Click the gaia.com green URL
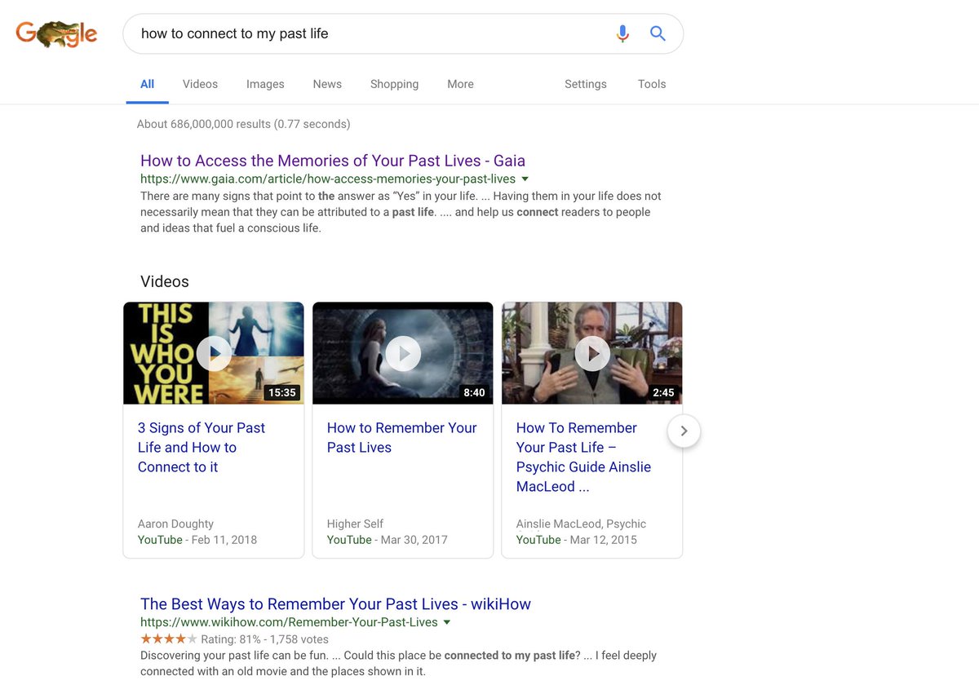This screenshot has height=685, width=979. tap(328, 179)
